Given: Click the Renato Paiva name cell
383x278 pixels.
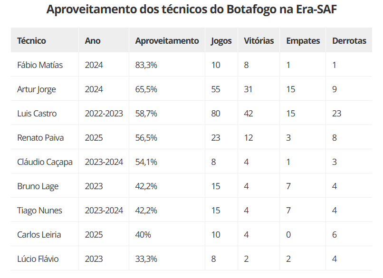Looking at the screenshot, I should tap(40, 138).
